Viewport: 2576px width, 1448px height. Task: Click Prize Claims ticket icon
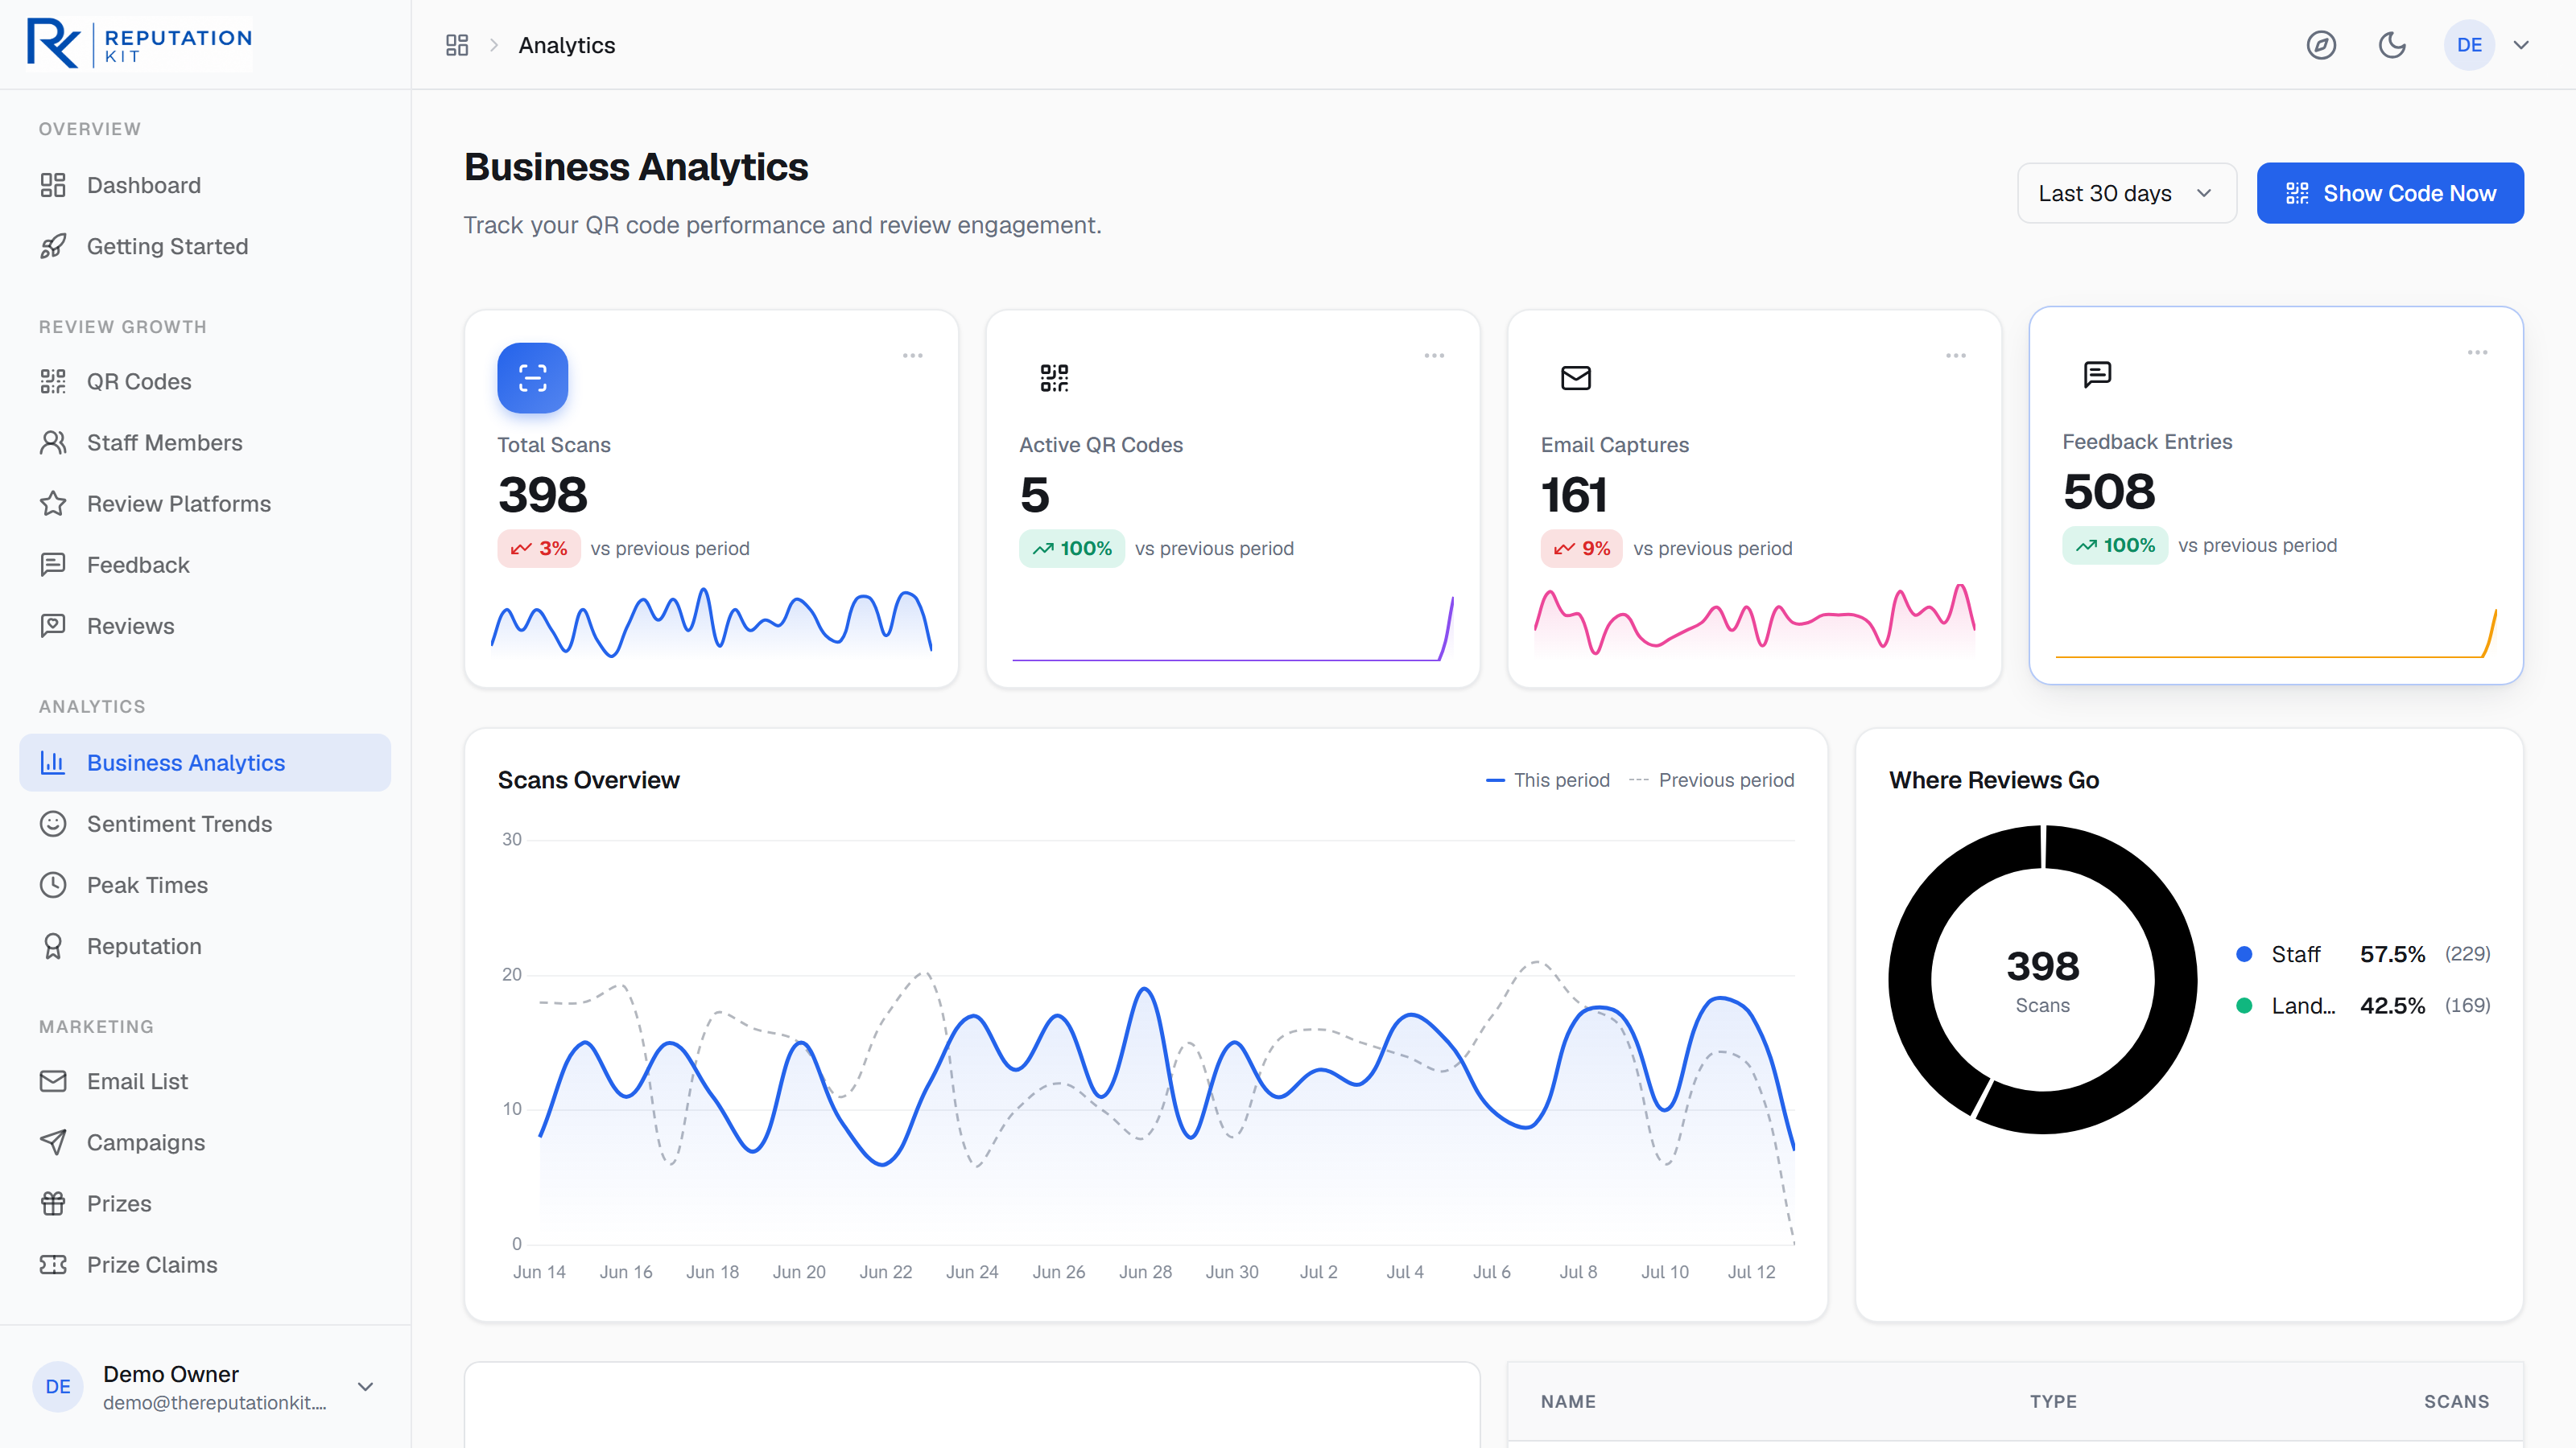[53, 1264]
